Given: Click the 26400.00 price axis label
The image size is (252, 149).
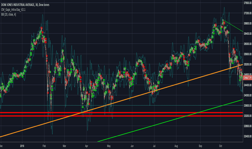Looking at the screenshot, I should [x=247, y=34].
